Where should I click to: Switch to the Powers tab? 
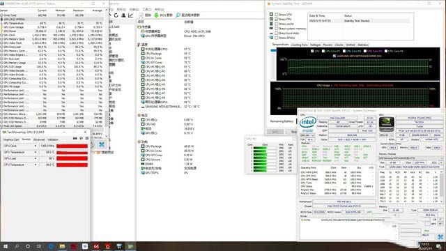[328, 45]
